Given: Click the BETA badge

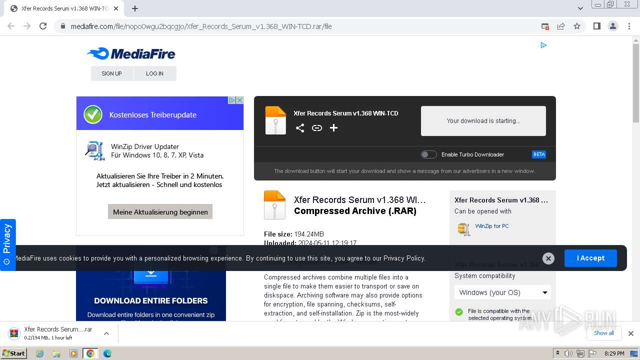Looking at the screenshot, I should point(539,154).
